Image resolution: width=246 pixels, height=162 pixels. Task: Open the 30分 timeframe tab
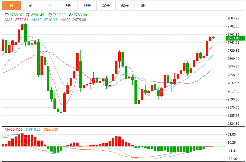point(106,6)
